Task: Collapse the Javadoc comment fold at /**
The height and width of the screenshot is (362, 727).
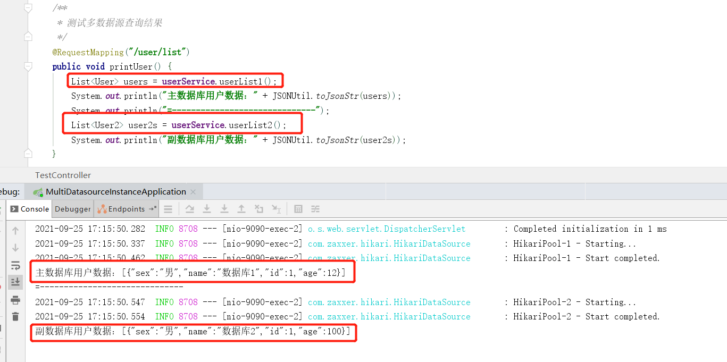Action: (28, 8)
